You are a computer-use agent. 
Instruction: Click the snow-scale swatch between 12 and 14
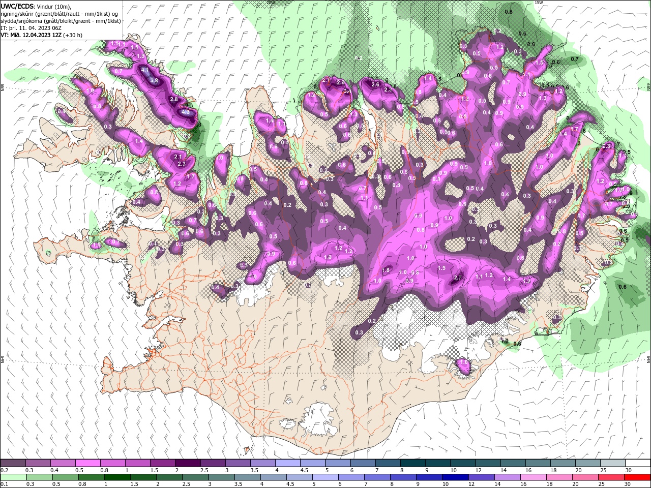(488, 463)
